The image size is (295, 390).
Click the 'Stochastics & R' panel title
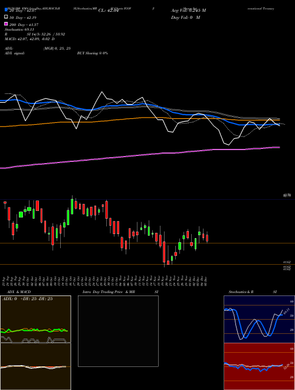click(241, 292)
